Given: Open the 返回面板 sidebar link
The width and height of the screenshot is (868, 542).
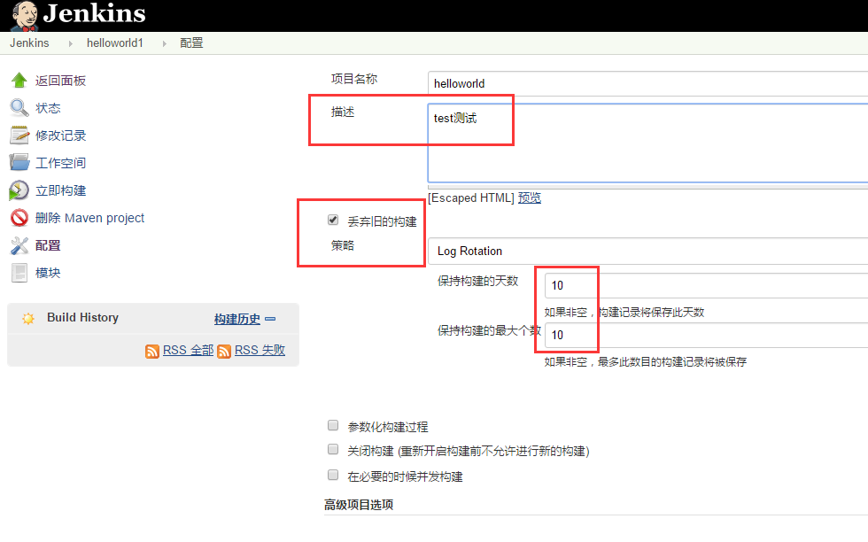Looking at the screenshot, I should [x=61, y=81].
